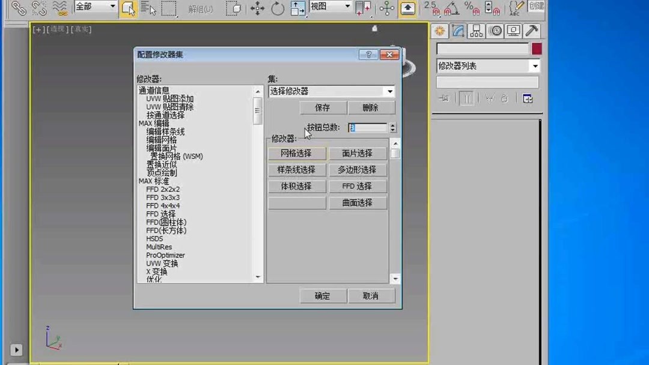Open the Utilities panel hammer icon

(529, 31)
